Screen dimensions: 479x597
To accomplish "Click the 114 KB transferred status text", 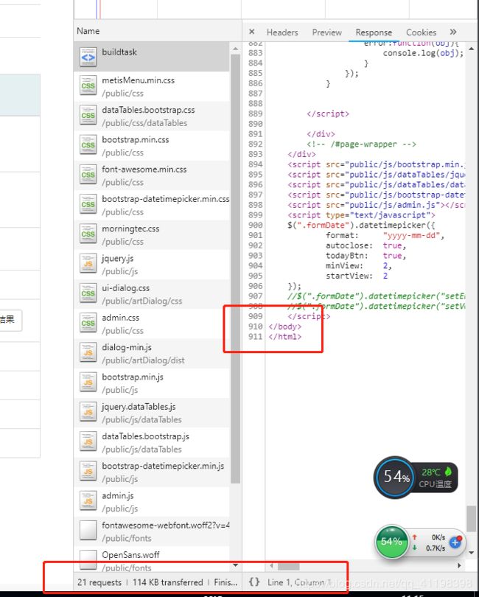I will click(x=168, y=582).
